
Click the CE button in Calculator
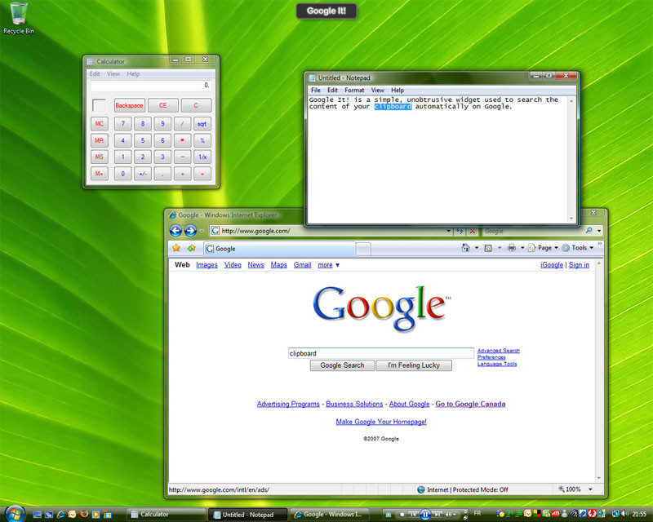pyautogui.click(x=162, y=105)
